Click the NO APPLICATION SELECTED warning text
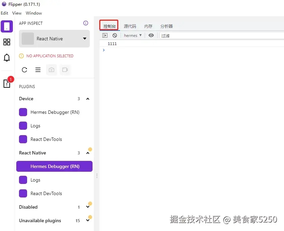 point(50,56)
